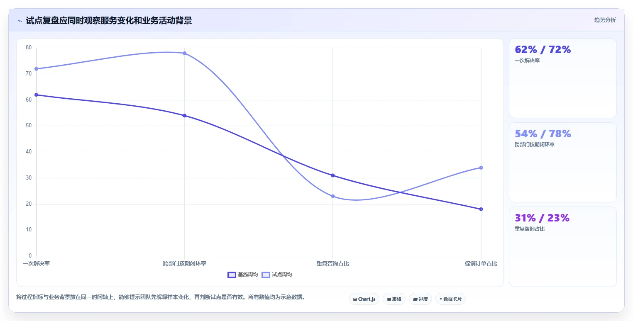Select the 数据卡片 tag button

pyautogui.click(x=450, y=299)
